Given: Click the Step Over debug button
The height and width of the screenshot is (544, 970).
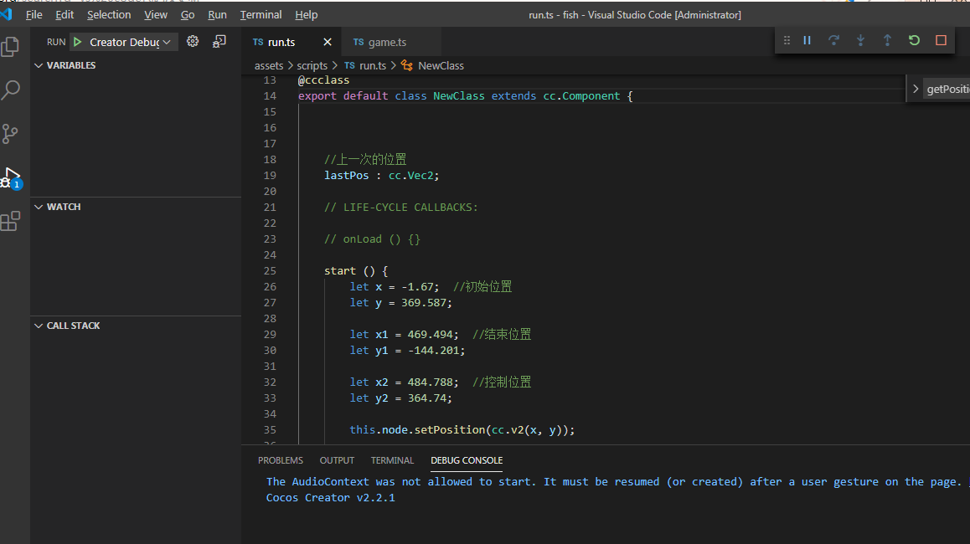Looking at the screenshot, I should (x=833, y=40).
